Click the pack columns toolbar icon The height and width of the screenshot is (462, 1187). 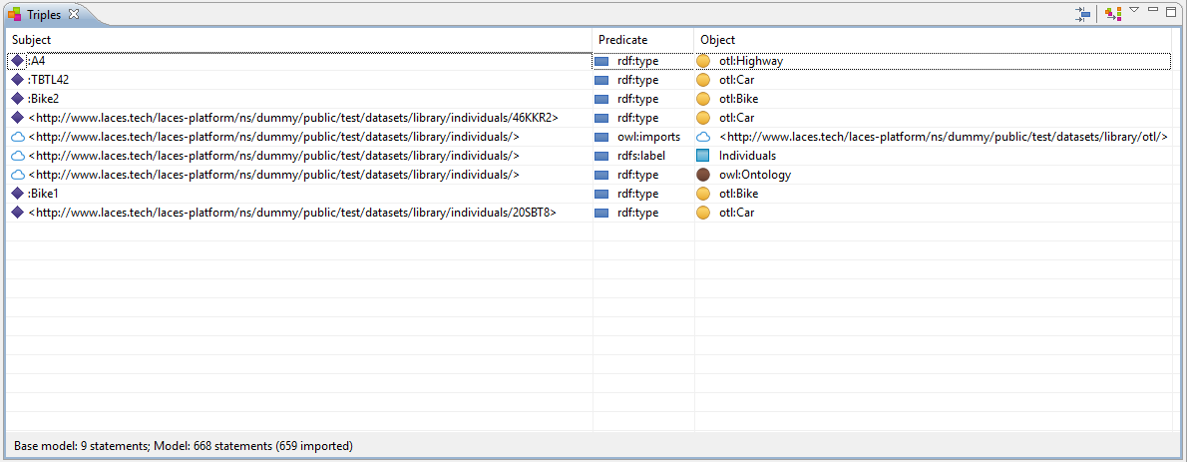(x=1082, y=14)
